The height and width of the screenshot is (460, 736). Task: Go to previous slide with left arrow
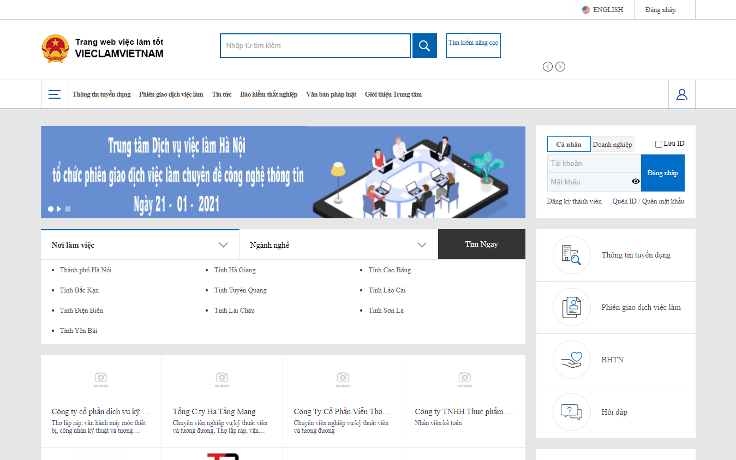(x=548, y=67)
